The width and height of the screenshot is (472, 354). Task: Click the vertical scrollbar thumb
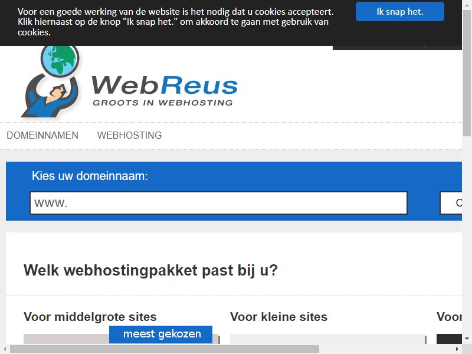pos(467,72)
